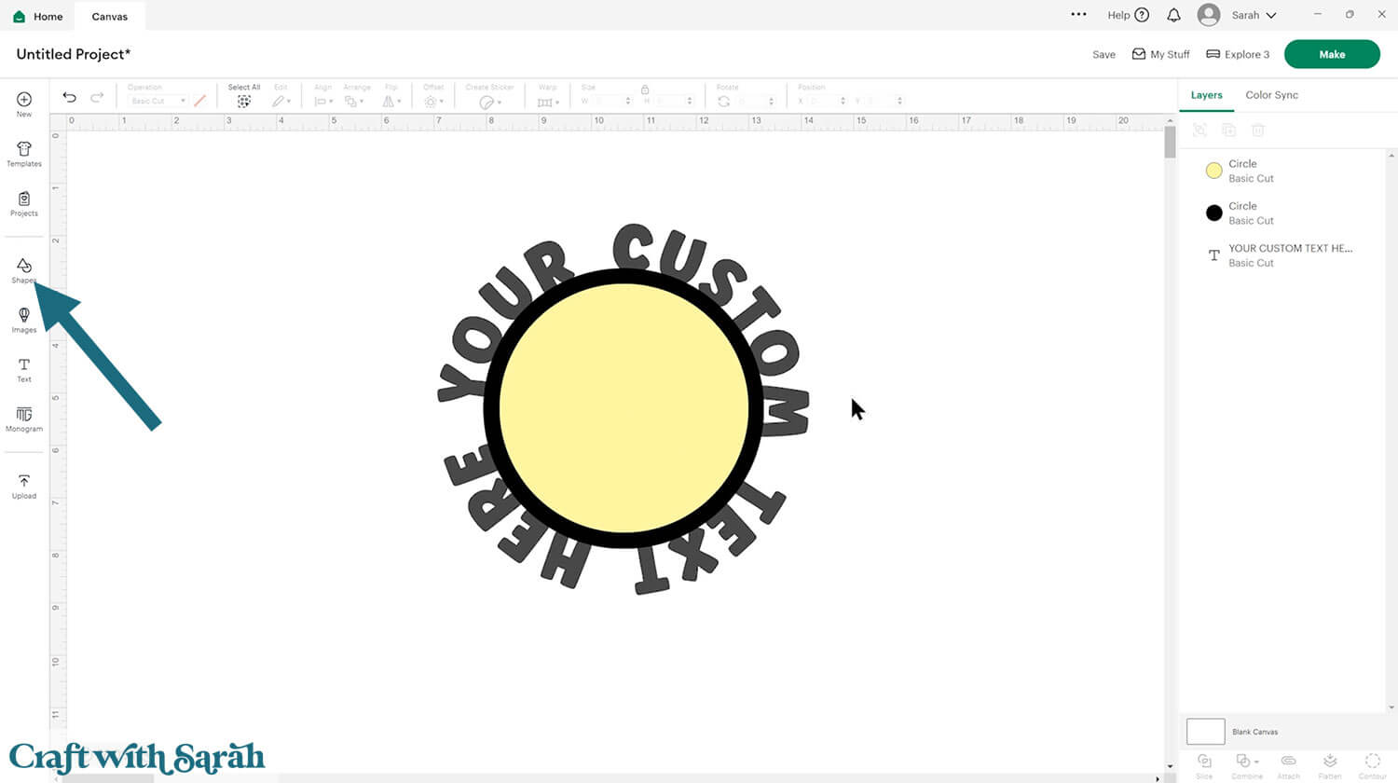
Task: Redo the last undone action
Action: (97, 97)
